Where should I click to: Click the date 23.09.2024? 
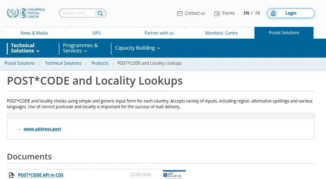click(141, 175)
